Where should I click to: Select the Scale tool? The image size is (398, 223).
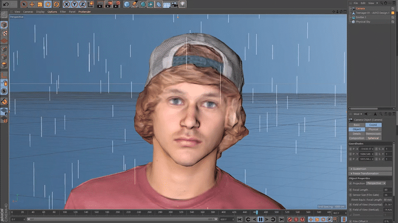click(x=40, y=4)
